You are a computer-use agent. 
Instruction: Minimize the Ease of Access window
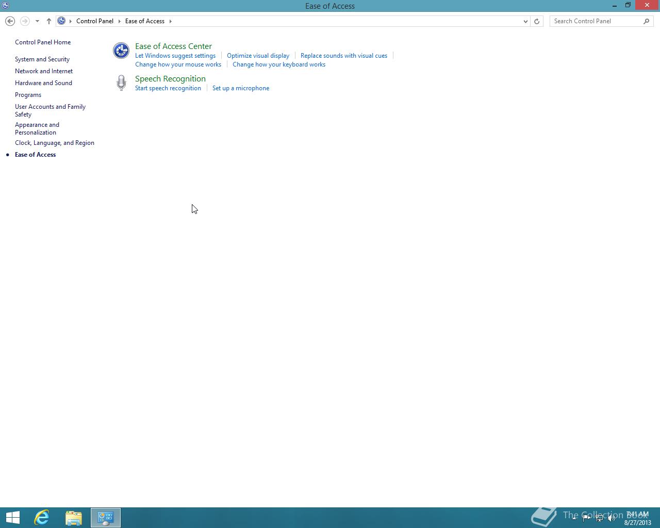pyautogui.click(x=615, y=6)
